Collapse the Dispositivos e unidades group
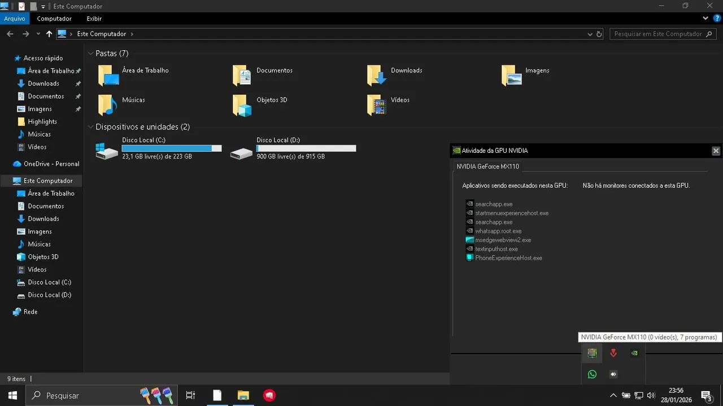 [x=90, y=127]
